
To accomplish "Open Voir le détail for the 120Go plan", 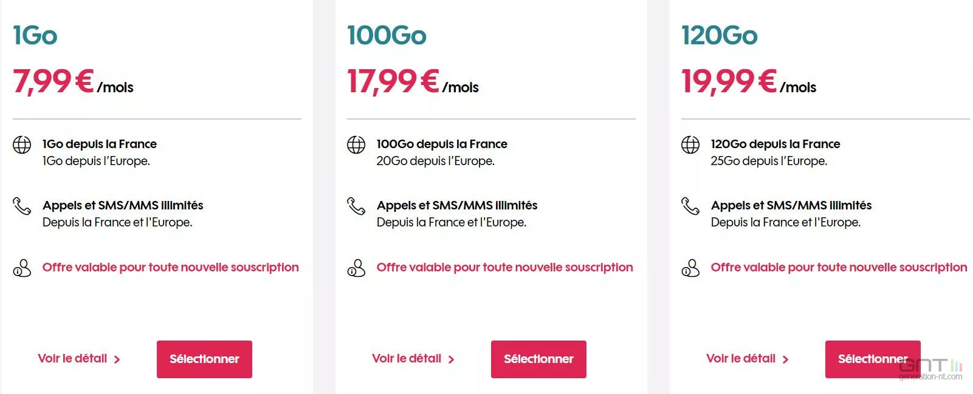I will pos(741,358).
